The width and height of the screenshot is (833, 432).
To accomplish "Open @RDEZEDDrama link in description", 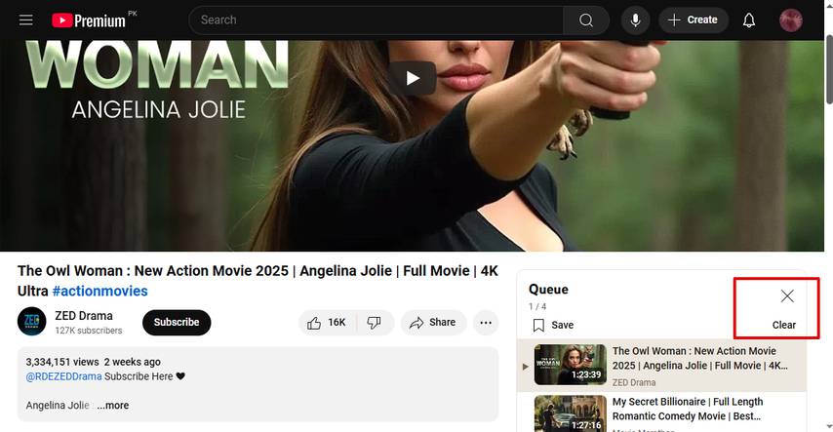I will (63, 376).
